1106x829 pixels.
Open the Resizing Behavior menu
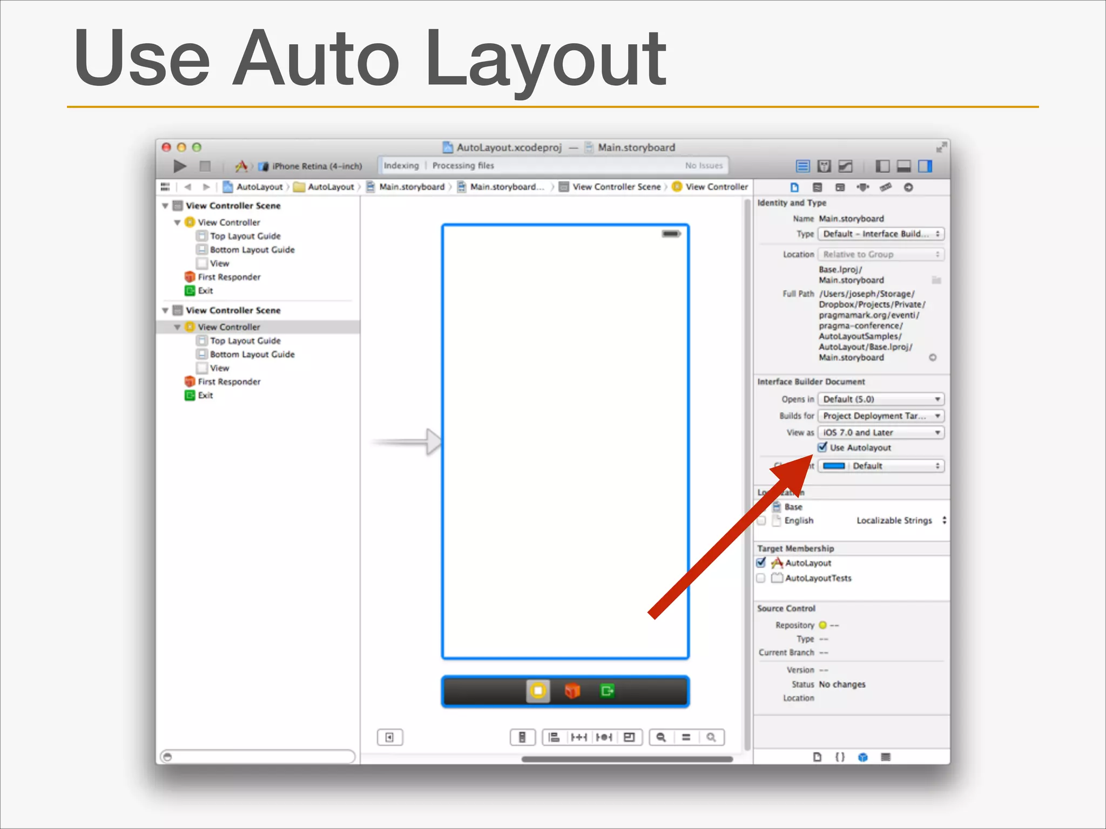tap(630, 738)
